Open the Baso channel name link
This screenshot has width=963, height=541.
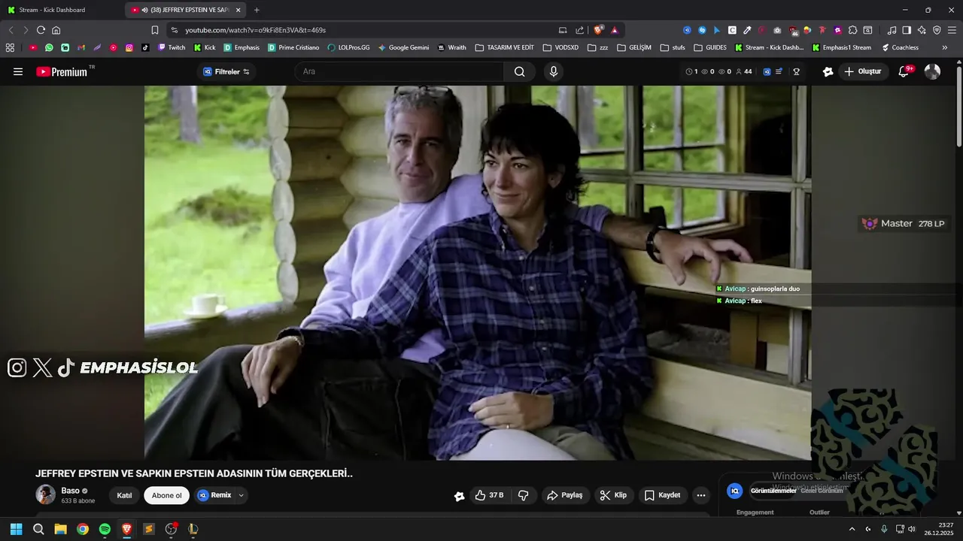pyautogui.click(x=70, y=491)
